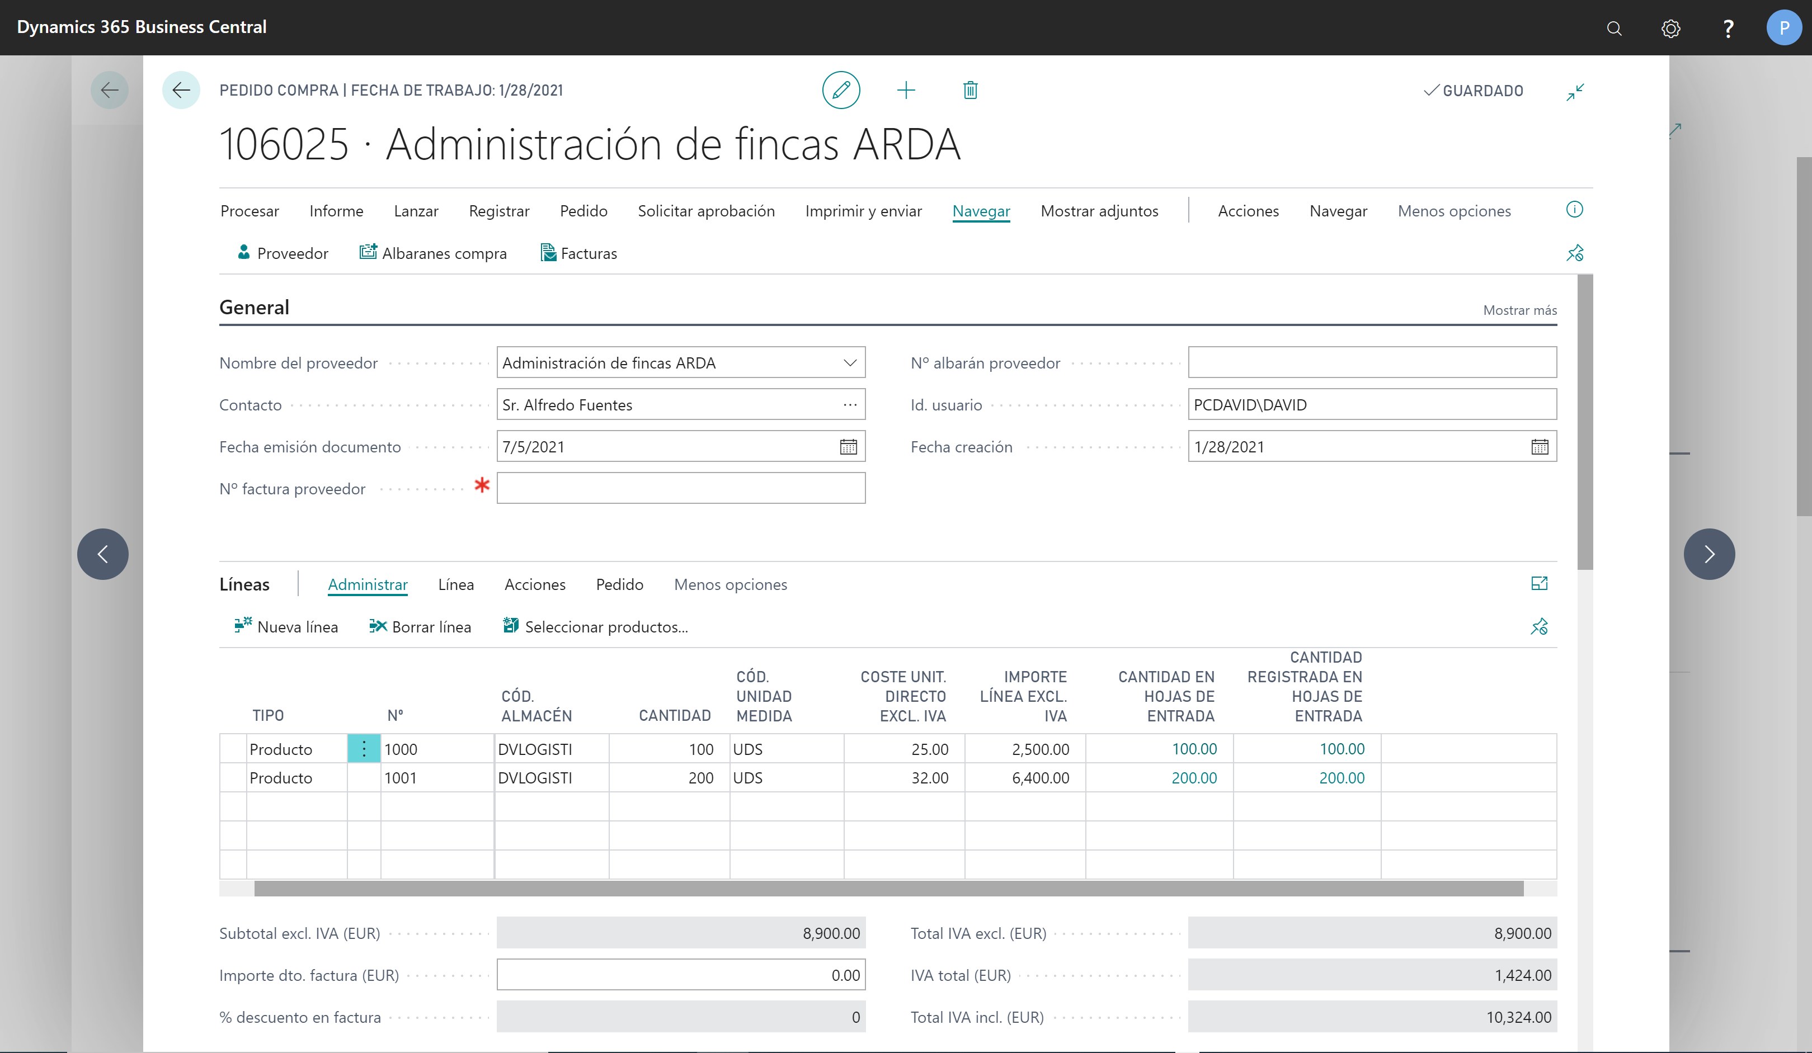
Task: Go to previous record with left chevron
Action: click(x=103, y=554)
